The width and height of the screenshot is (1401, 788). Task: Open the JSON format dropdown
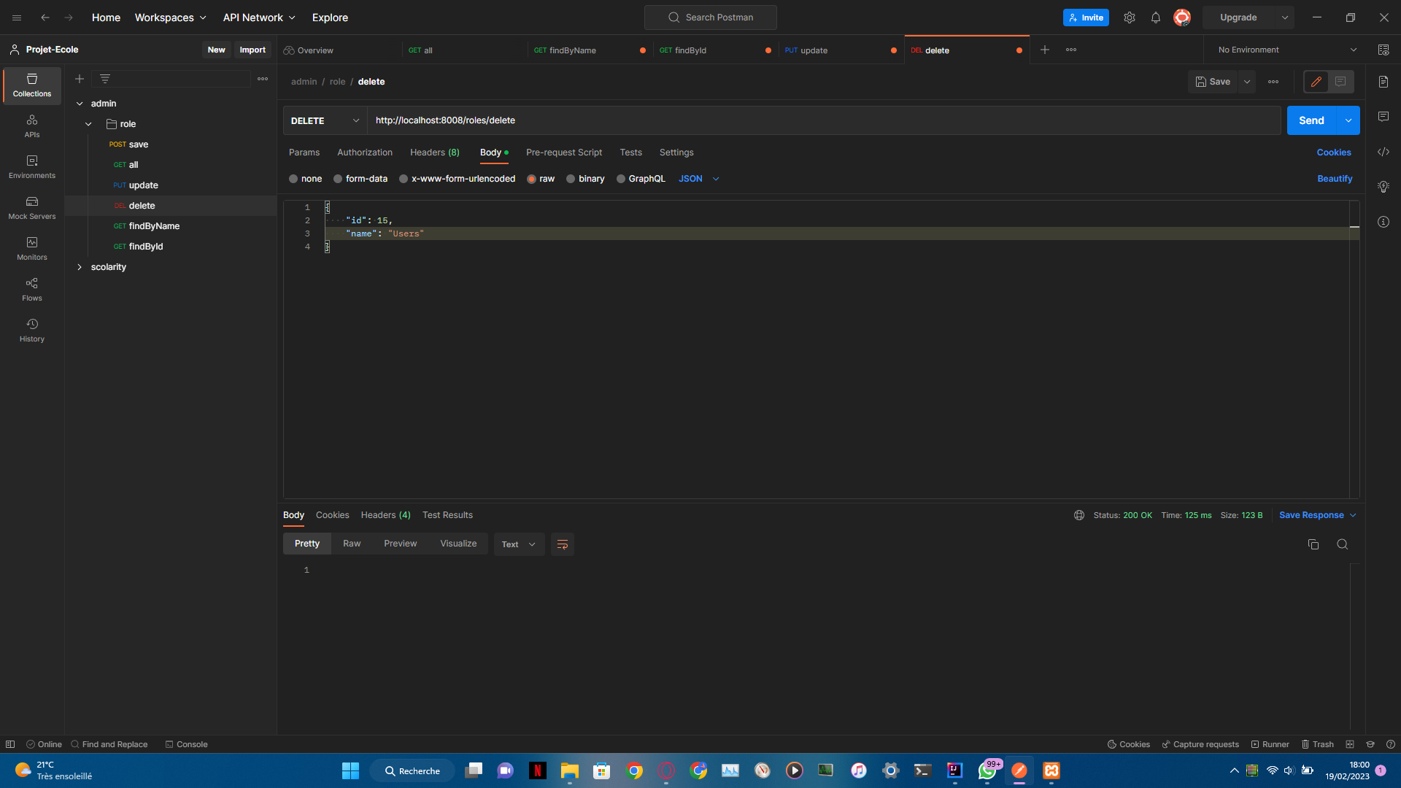click(x=699, y=179)
